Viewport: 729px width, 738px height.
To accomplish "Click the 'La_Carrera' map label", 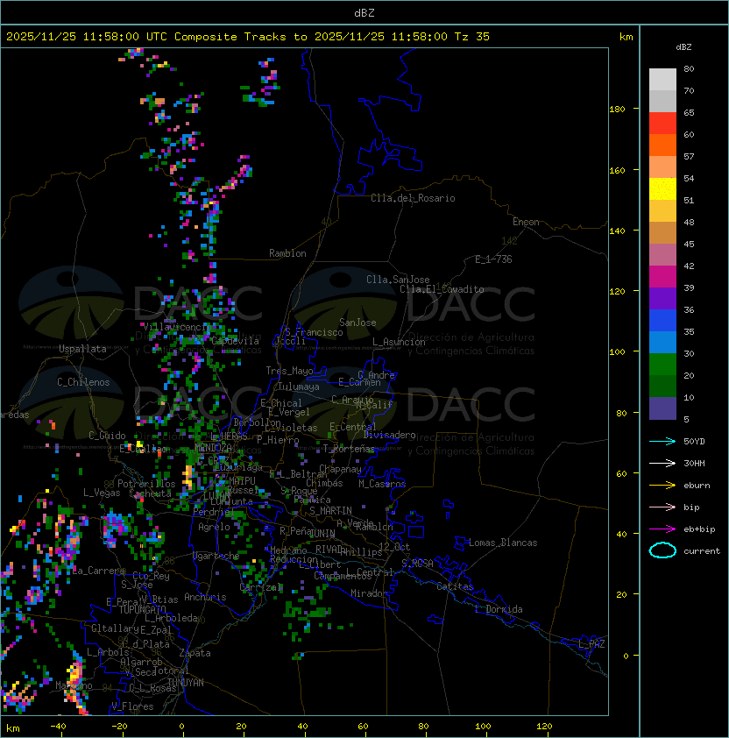I will coord(98,571).
